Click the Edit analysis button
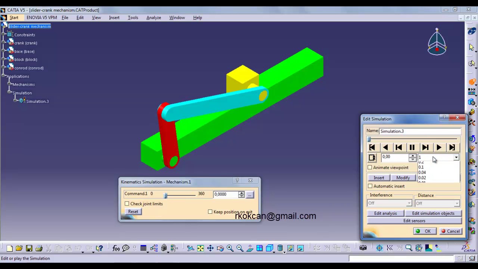 pos(385,213)
